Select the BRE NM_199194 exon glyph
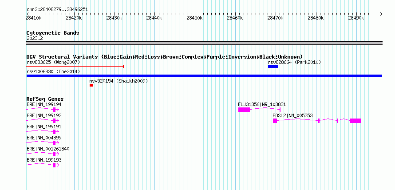This screenshot has width=395, height=190. pos(54,109)
